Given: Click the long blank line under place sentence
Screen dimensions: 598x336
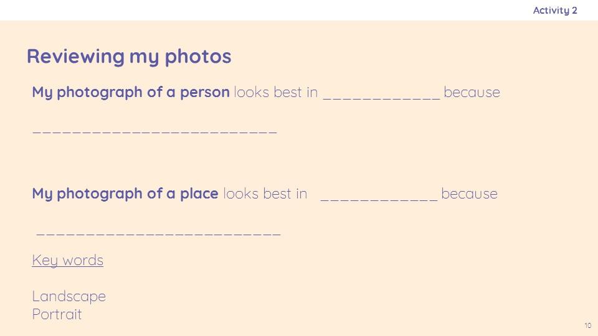Looking at the screenshot, I should point(159,233).
